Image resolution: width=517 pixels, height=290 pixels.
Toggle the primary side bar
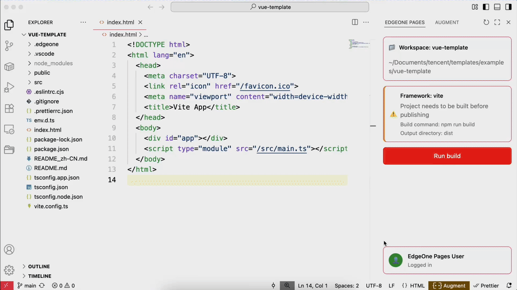[x=486, y=7]
